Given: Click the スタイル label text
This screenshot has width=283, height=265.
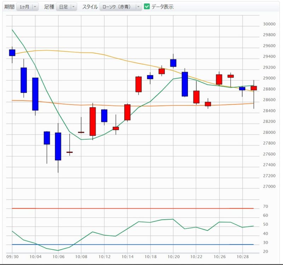Looking at the screenshot, I should (x=90, y=7).
